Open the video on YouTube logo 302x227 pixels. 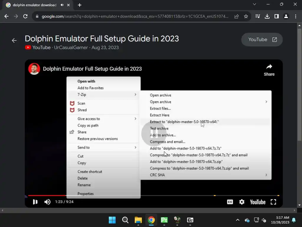click(258, 202)
